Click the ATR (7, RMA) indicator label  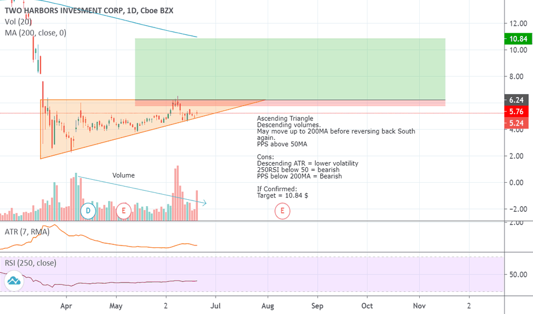(27, 232)
